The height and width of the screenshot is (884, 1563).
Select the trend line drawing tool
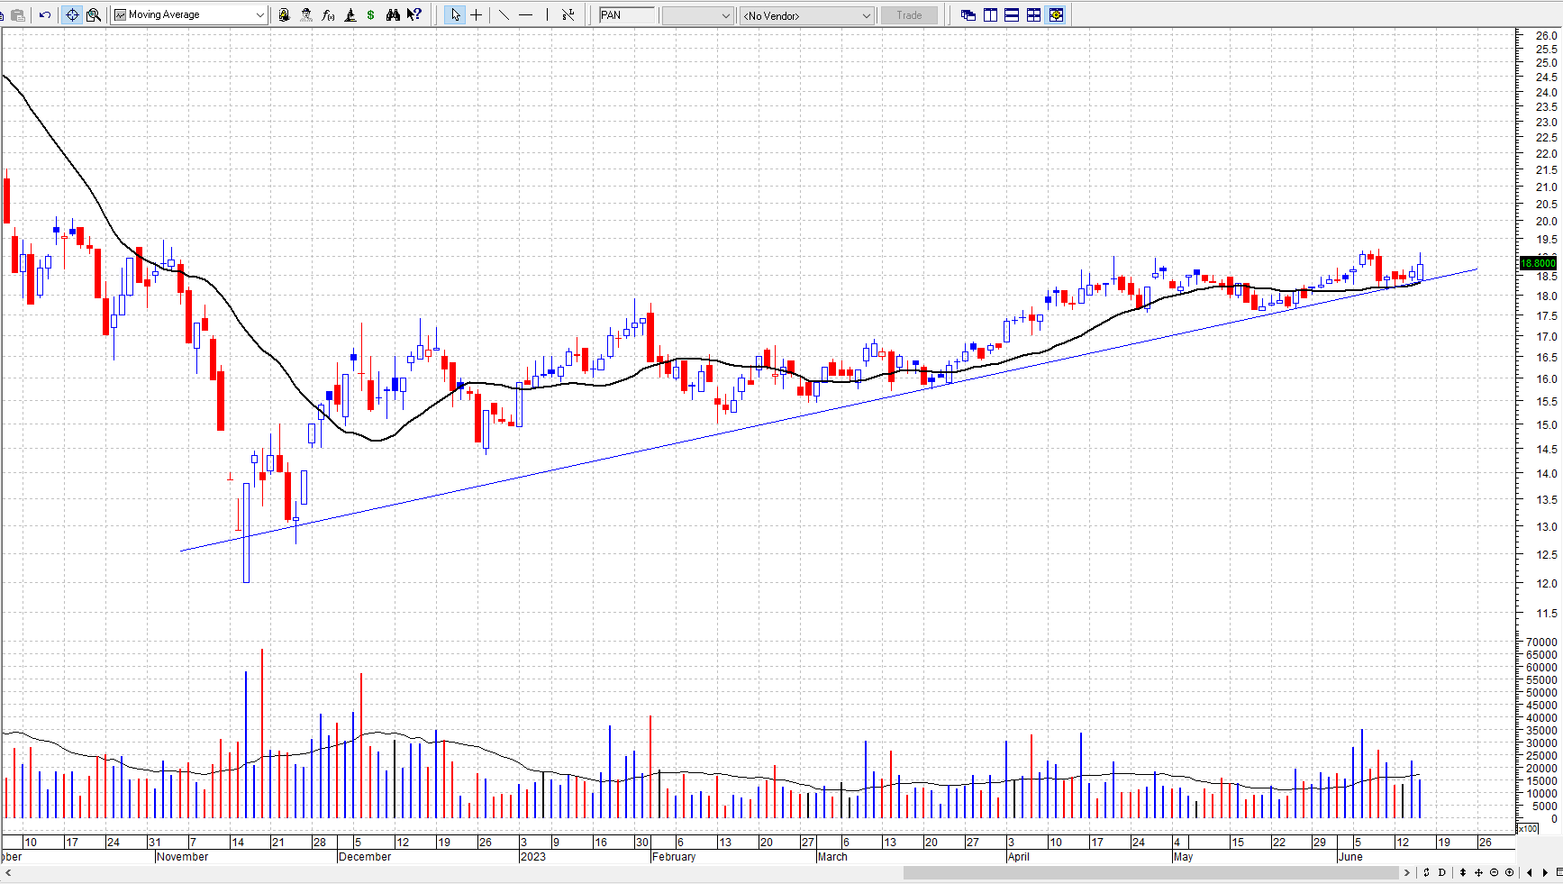[x=504, y=14]
